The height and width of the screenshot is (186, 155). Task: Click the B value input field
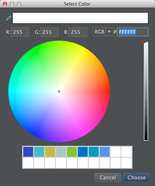[x=78, y=32]
